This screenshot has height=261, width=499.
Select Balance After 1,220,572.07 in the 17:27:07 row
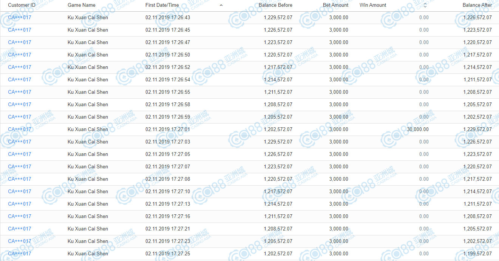click(477, 166)
